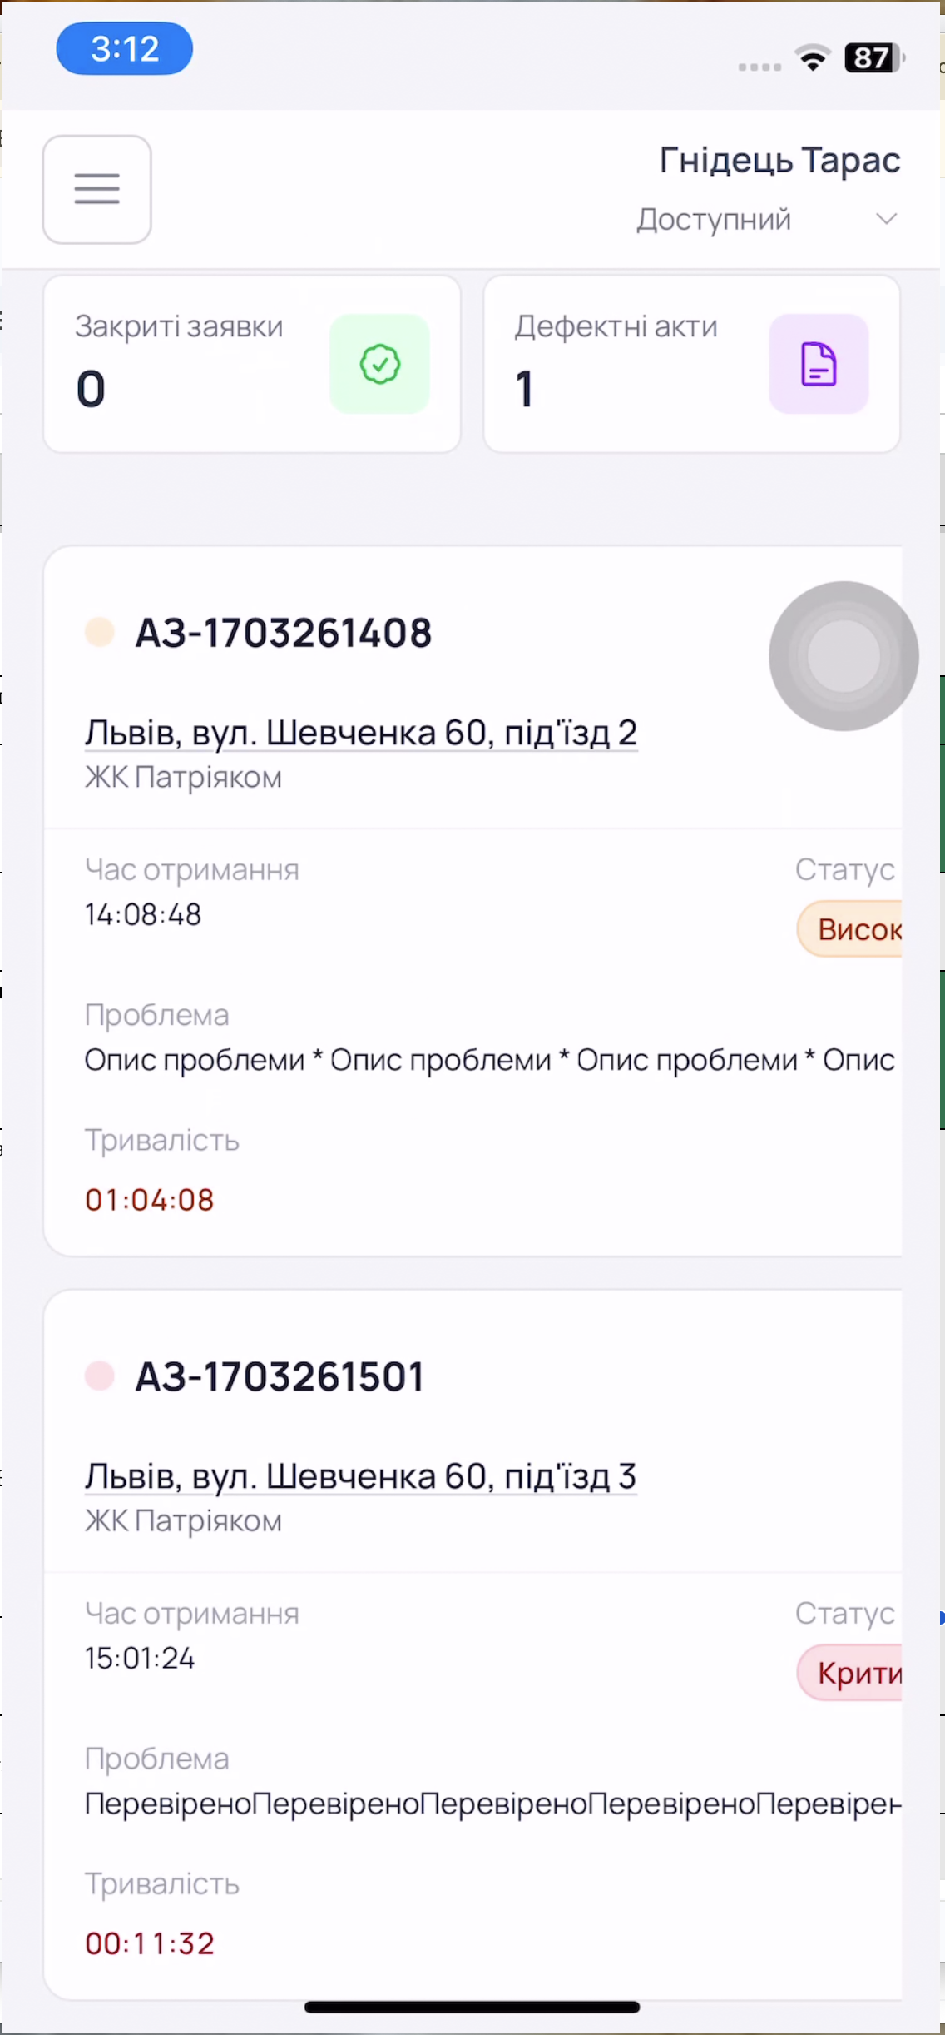The width and height of the screenshot is (945, 2035).
Task: Open the hamburger menu
Action: pos(96,189)
